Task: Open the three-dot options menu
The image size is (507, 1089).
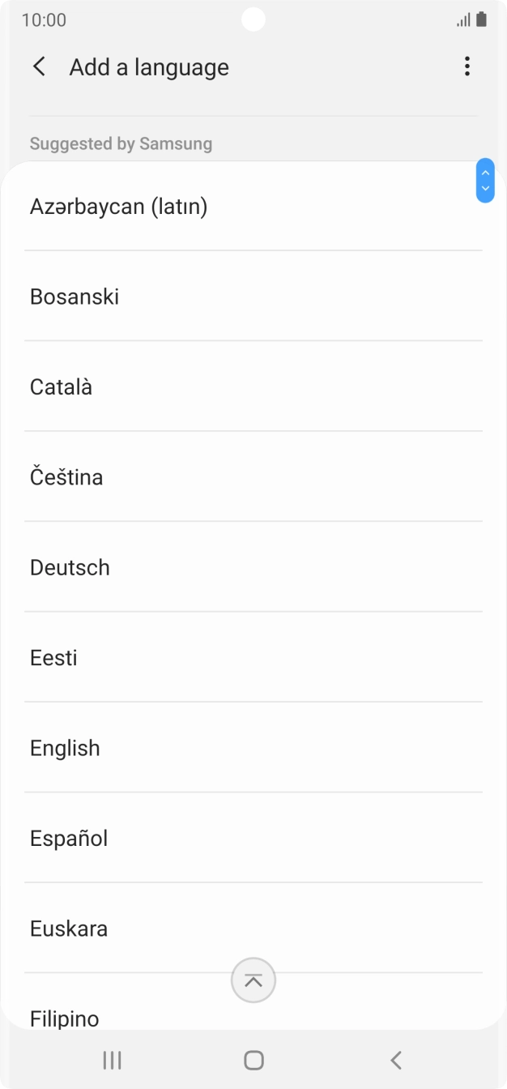Action: click(x=467, y=66)
